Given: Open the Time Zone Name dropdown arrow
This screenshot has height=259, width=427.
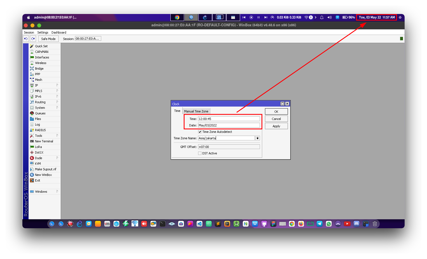Looking at the screenshot, I should pos(257,138).
